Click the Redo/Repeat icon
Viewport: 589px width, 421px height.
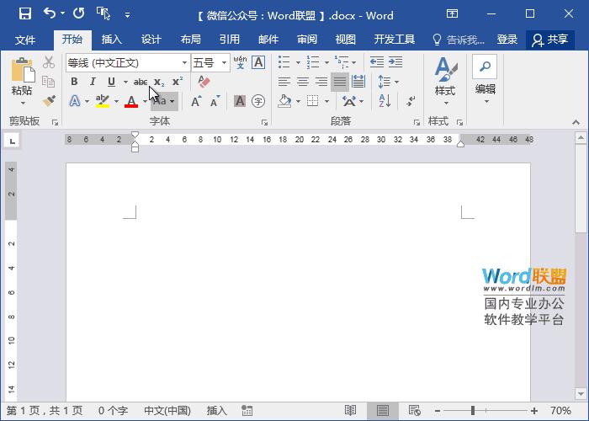pos(78,13)
